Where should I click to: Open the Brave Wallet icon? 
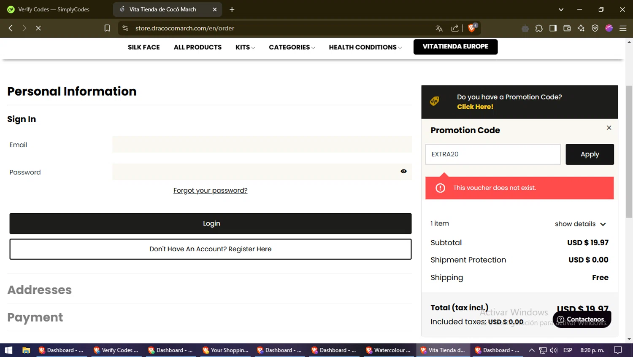567,28
